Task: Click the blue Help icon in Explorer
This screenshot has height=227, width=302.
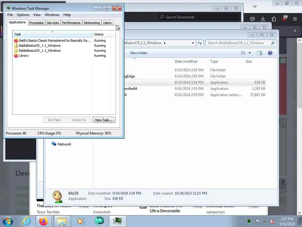Action: point(270,53)
